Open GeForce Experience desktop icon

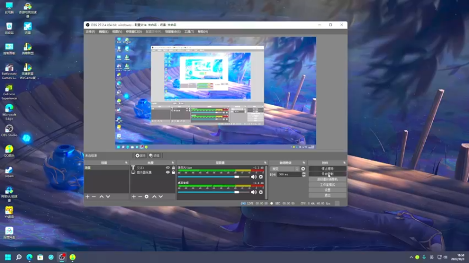[x=9, y=92]
